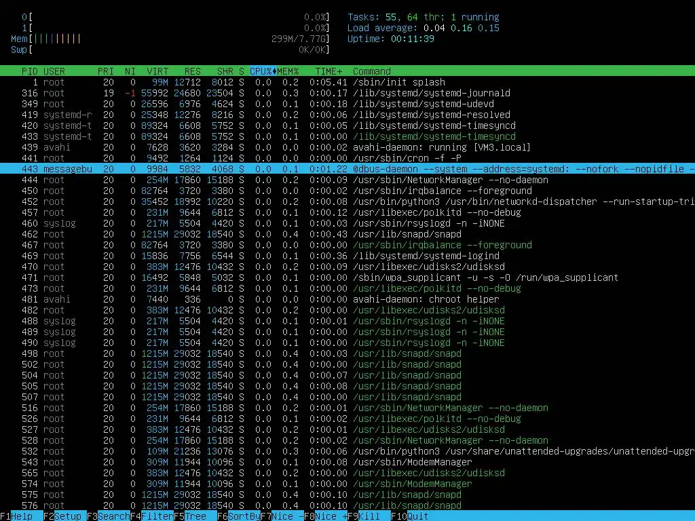
Task: Select PID 488 rsyslogd thread row
Action: tap(347, 321)
